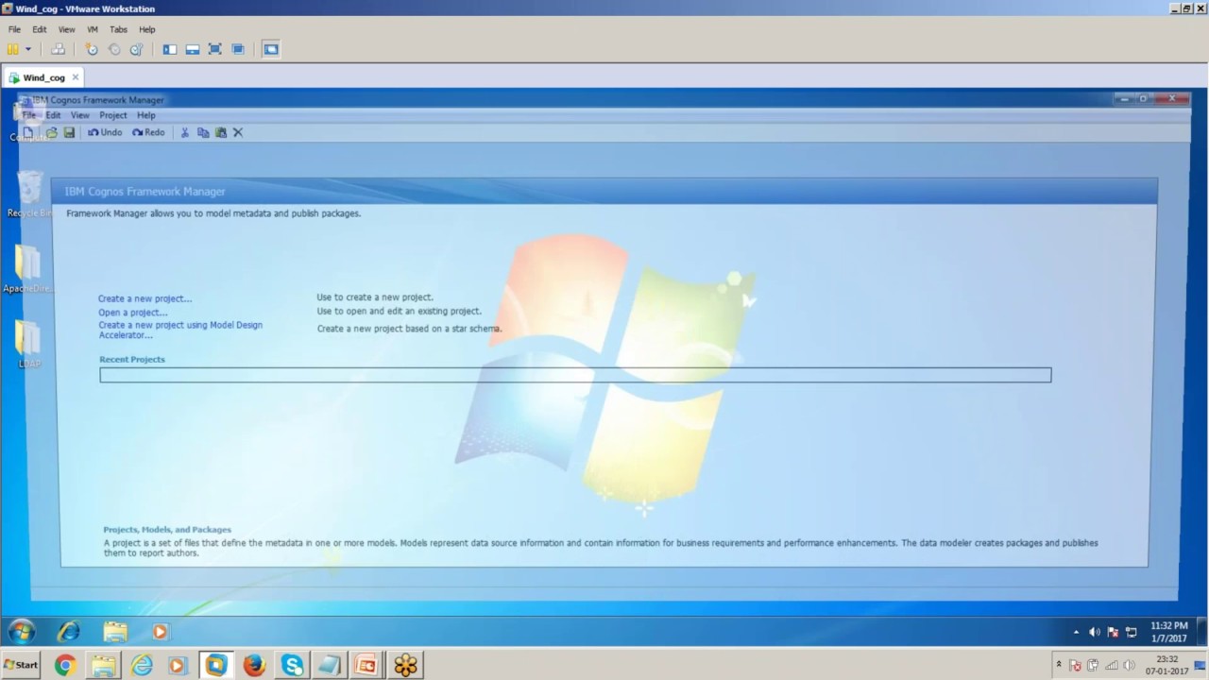
Task: Show hidden icons in guest system tray
Action: pyautogui.click(x=1076, y=632)
